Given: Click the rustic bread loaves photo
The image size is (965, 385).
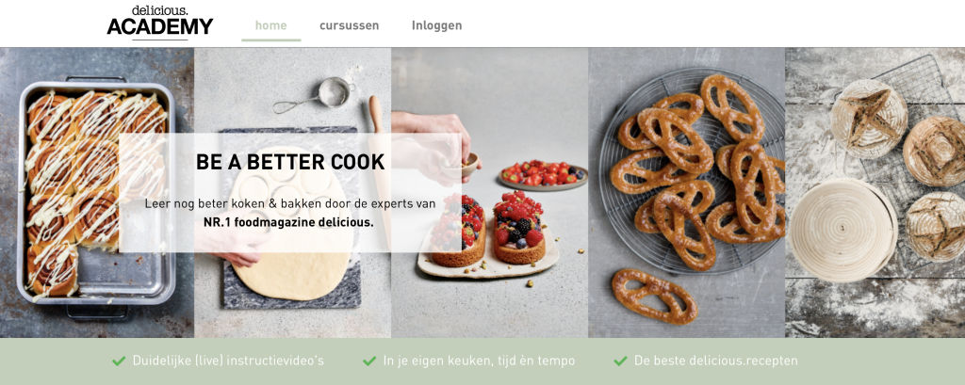Looking at the screenshot, I should (x=875, y=192).
